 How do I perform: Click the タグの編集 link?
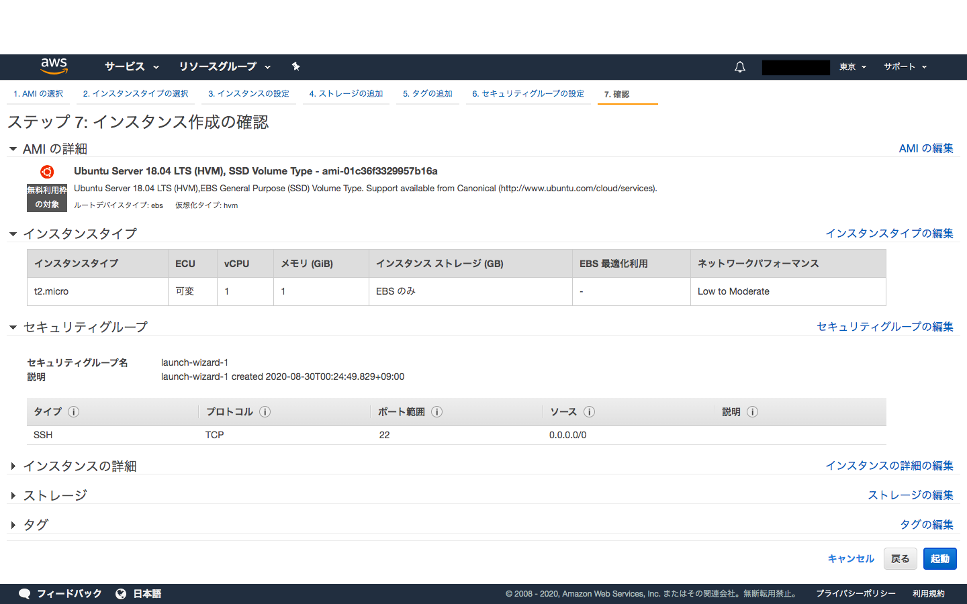click(x=927, y=525)
